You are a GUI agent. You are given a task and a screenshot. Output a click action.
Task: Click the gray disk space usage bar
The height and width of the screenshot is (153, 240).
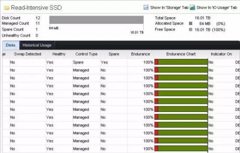click(x=96, y=20)
